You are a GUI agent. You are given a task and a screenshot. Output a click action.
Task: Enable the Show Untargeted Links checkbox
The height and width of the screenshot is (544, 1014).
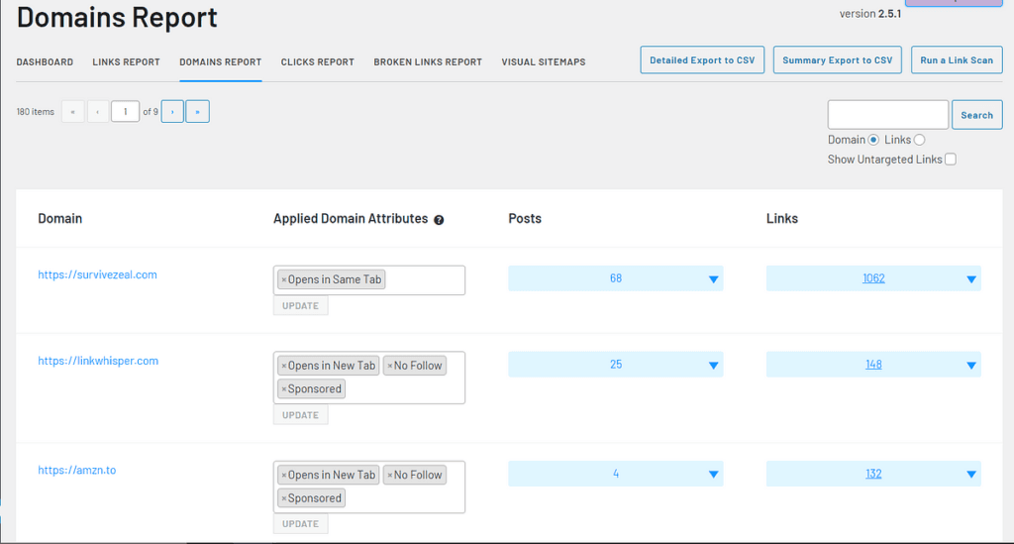[951, 160]
